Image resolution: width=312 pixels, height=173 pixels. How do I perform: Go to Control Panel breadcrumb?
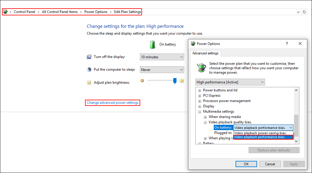[x=24, y=12]
